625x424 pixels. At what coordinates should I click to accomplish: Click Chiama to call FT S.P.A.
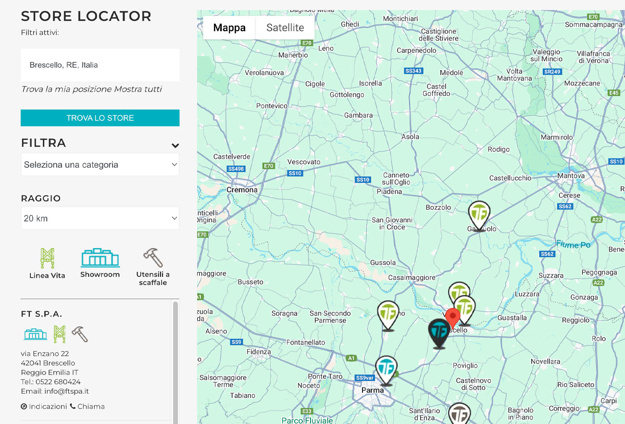(x=87, y=406)
